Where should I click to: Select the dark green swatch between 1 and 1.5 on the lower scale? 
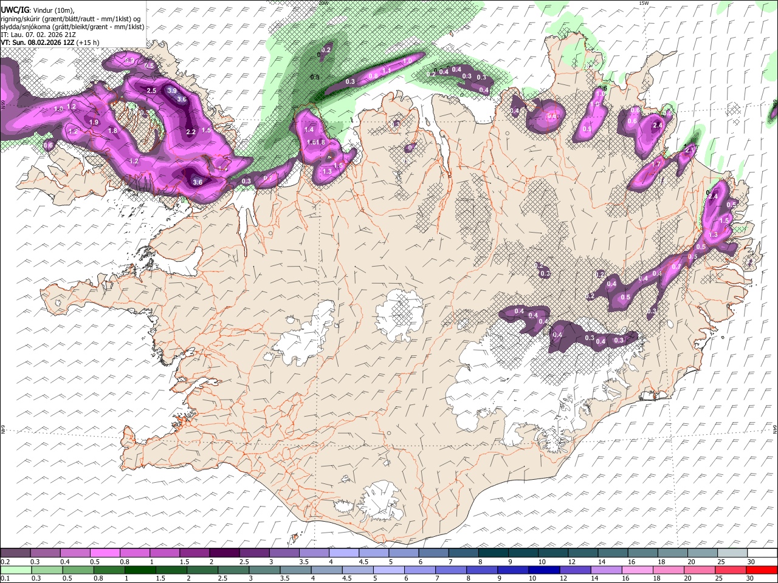pyautogui.click(x=140, y=570)
